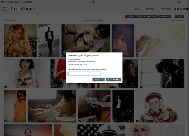This screenshot has width=189, height=136.
Task: Expand the Mobile Favorites (151) dropdown
Action: [x=23, y=2]
